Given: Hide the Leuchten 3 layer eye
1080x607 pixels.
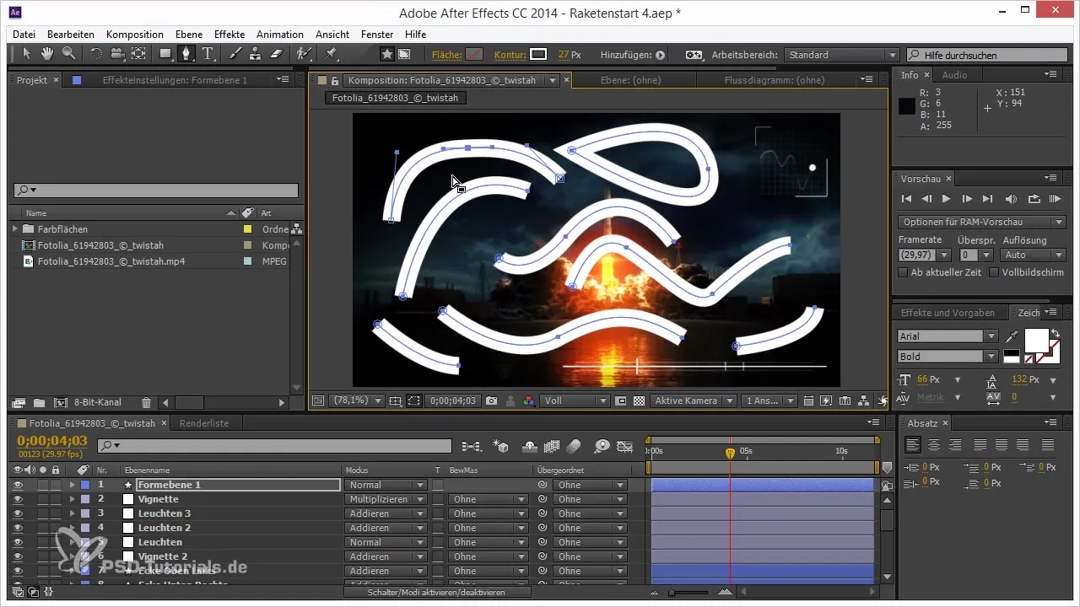Looking at the screenshot, I should point(18,513).
